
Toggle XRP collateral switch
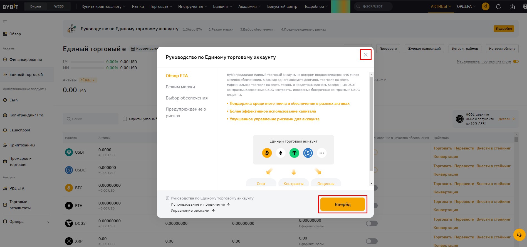[372, 241]
